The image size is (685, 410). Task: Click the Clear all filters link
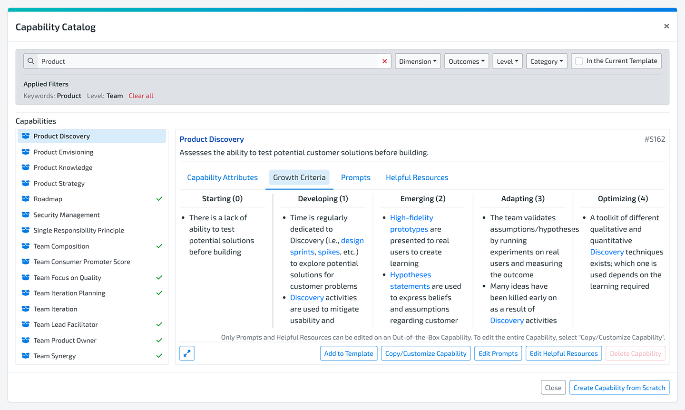pos(141,96)
